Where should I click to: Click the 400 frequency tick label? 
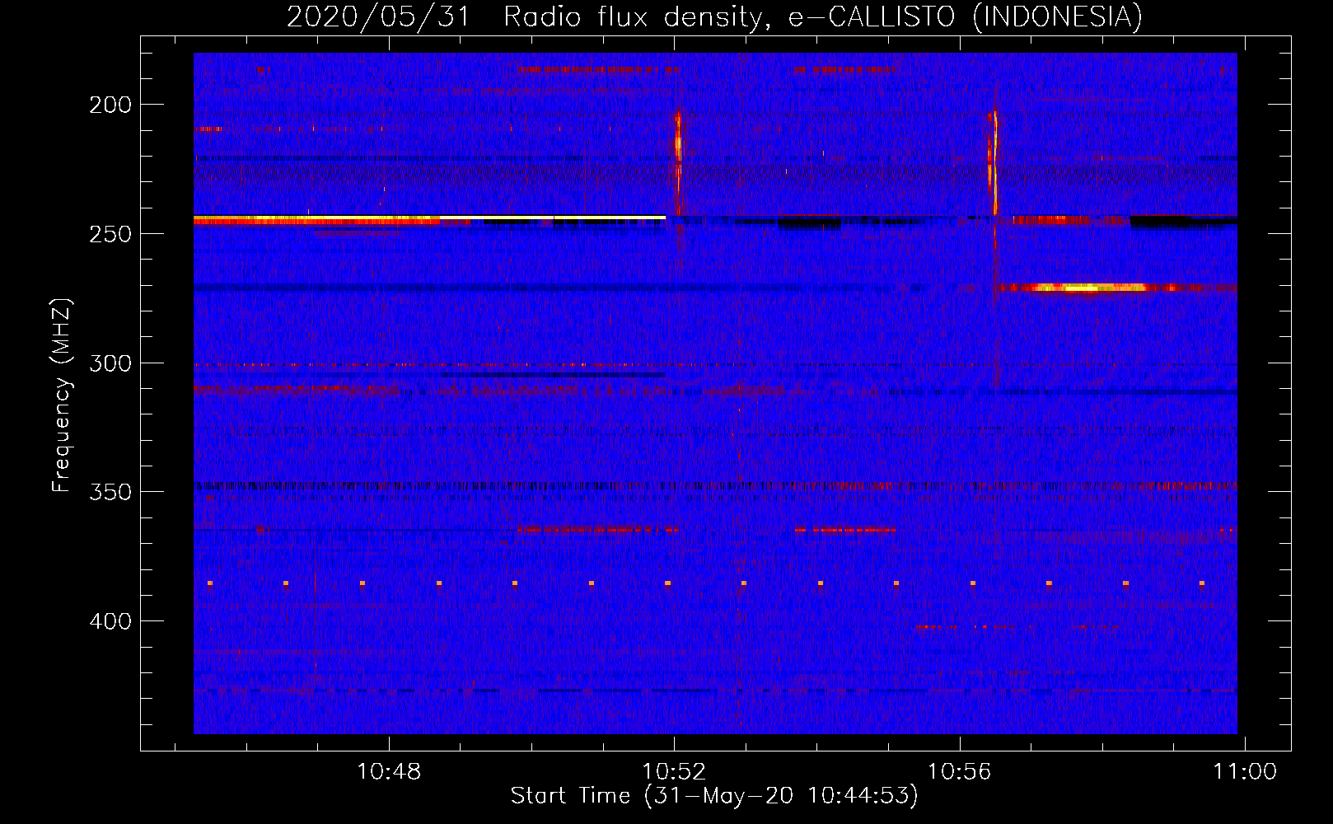coord(110,621)
